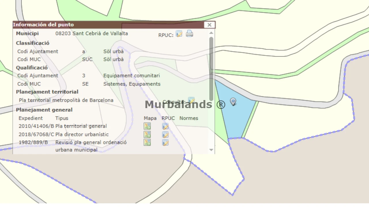Click the scrollbar up arrow in the info panel
Image resolution: width=369 pixels, height=207 pixels.
tap(211, 33)
